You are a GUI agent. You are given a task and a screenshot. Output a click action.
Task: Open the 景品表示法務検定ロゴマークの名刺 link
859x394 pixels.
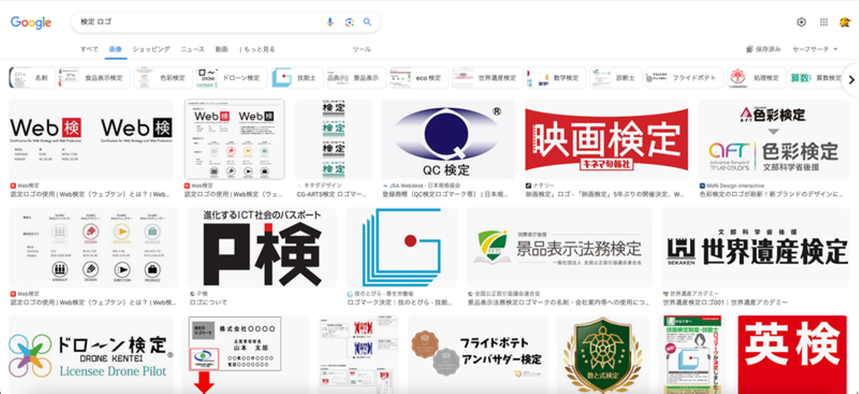tap(559, 302)
